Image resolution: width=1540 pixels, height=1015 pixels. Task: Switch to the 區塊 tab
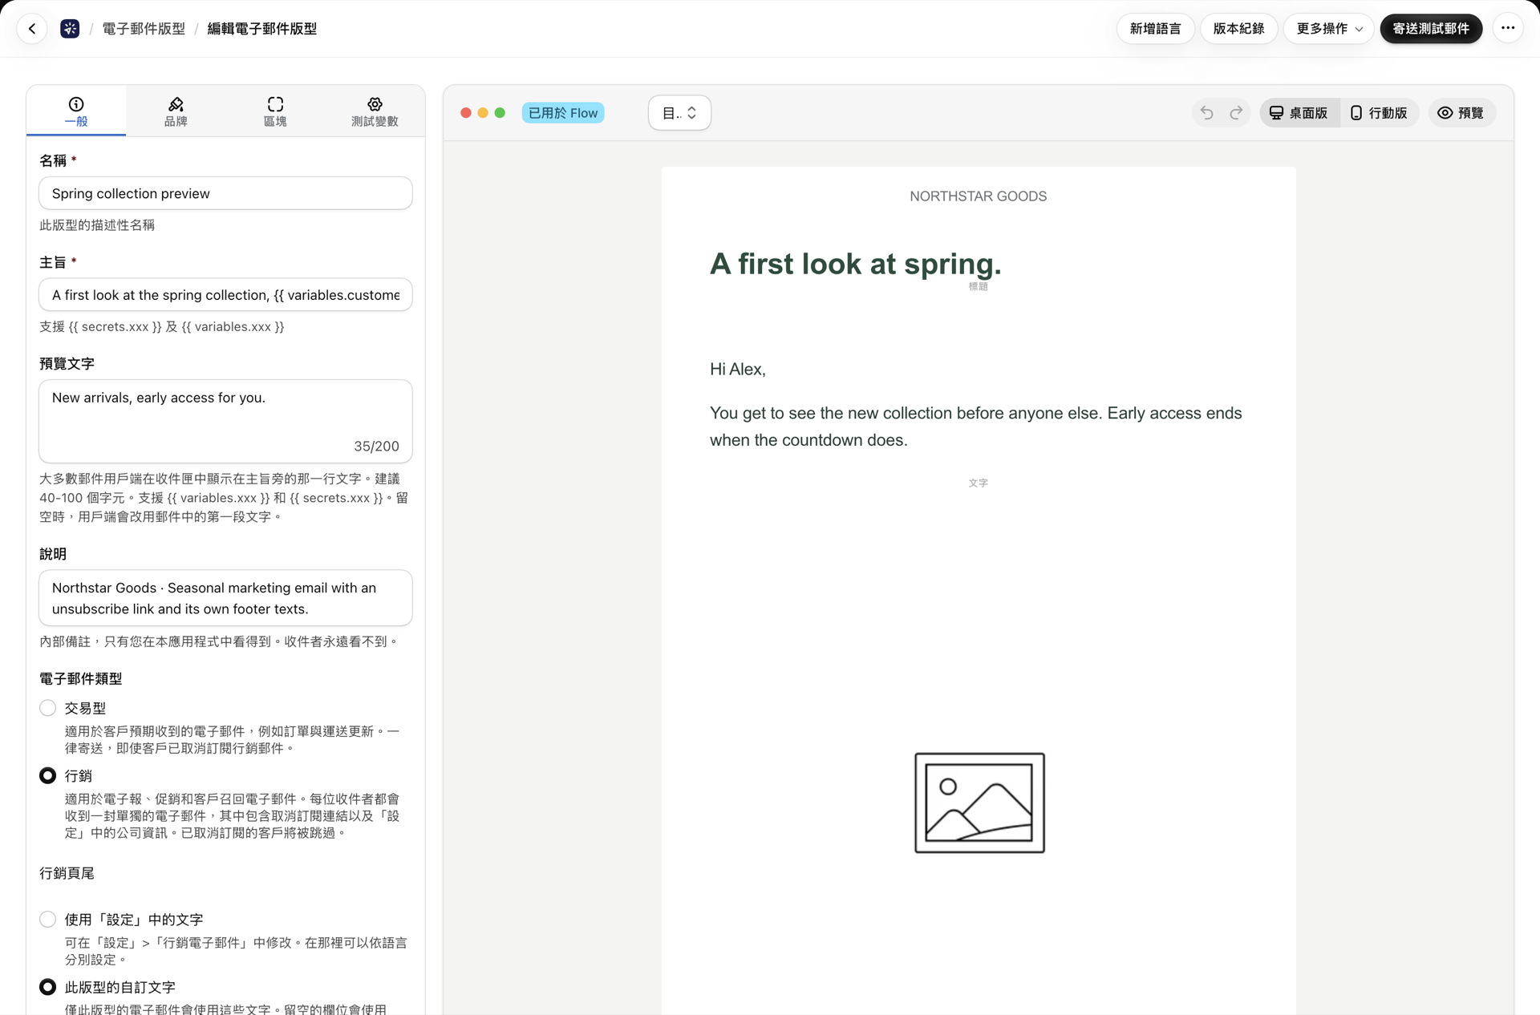click(275, 111)
